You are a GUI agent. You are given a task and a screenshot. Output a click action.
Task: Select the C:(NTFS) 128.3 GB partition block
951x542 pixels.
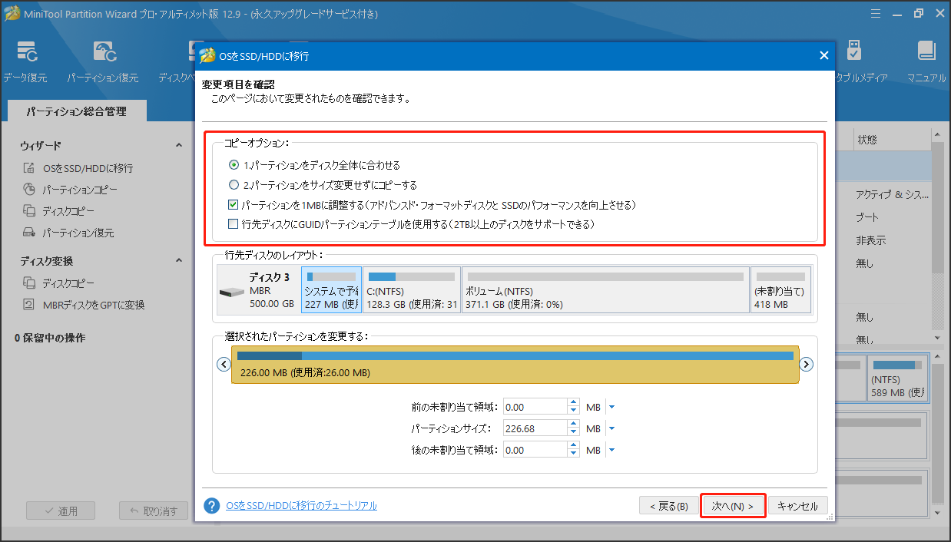pyautogui.click(x=412, y=290)
